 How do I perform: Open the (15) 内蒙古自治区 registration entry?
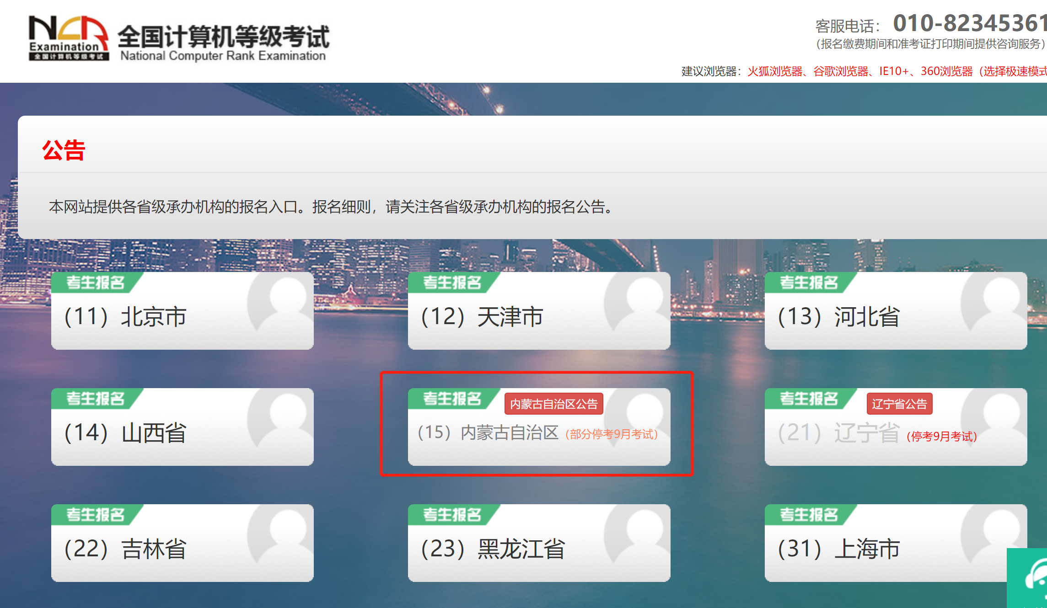pyautogui.click(x=488, y=433)
